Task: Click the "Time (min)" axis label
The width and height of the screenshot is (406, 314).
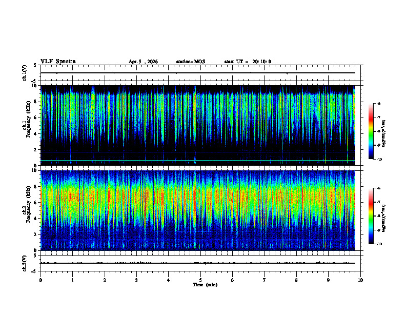Action: click(205, 285)
